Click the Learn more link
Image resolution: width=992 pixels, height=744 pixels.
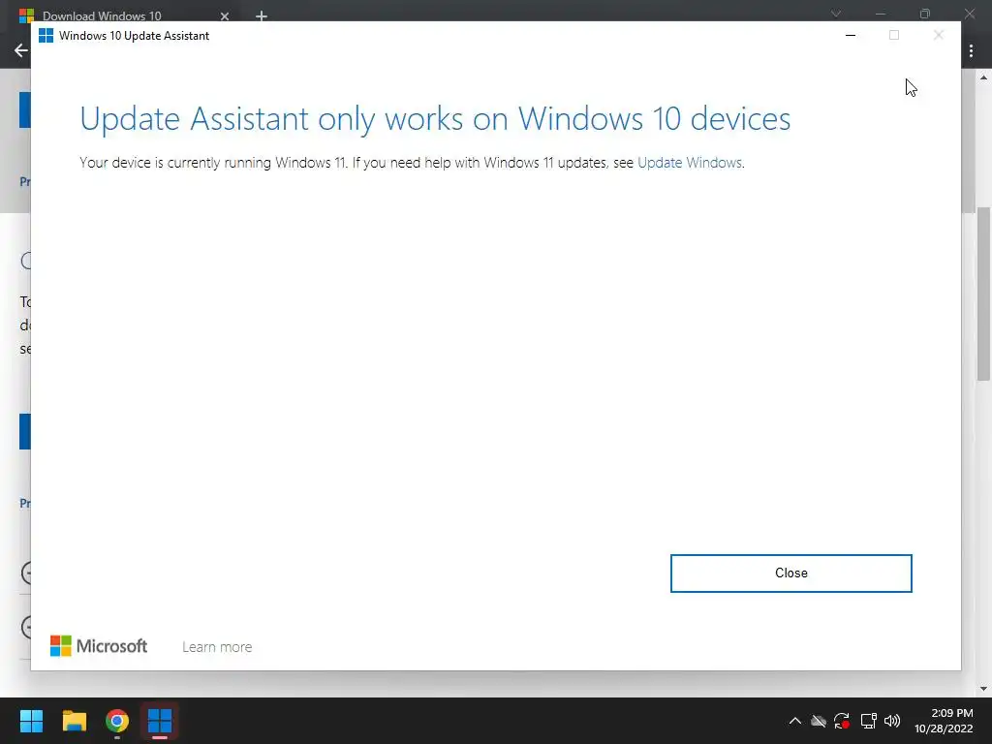pyautogui.click(x=217, y=646)
